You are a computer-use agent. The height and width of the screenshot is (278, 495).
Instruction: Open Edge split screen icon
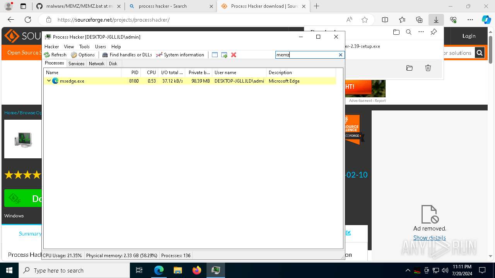pos(385,20)
